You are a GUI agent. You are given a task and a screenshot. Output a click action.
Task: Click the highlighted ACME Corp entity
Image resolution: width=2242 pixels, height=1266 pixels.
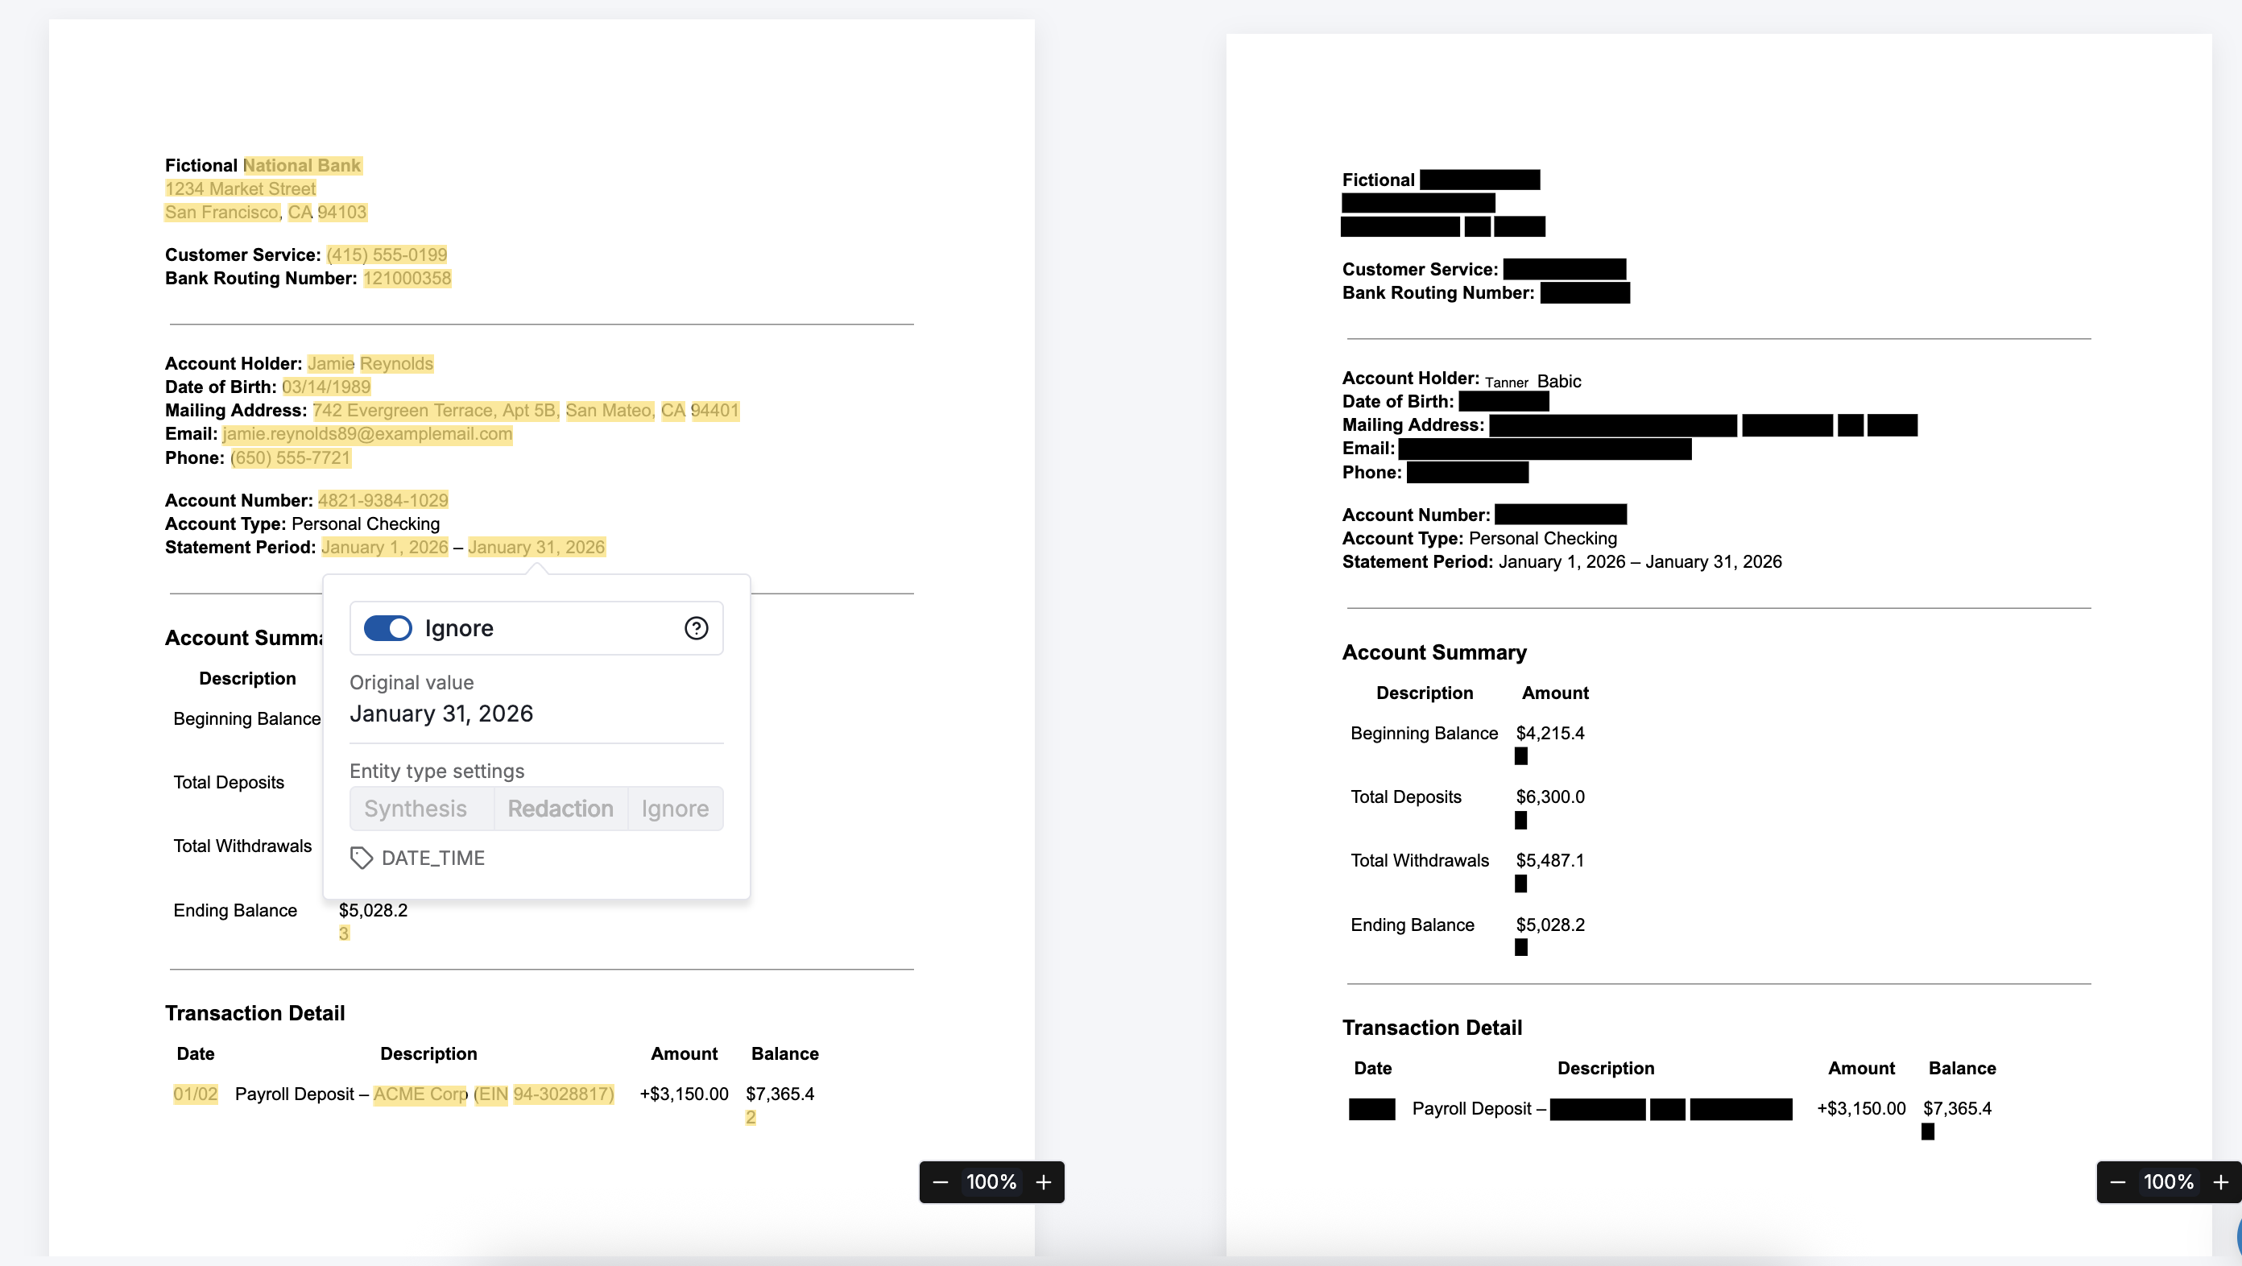coord(420,1094)
